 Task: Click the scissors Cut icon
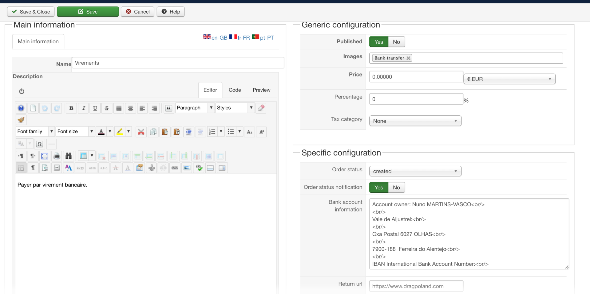[141, 132]
